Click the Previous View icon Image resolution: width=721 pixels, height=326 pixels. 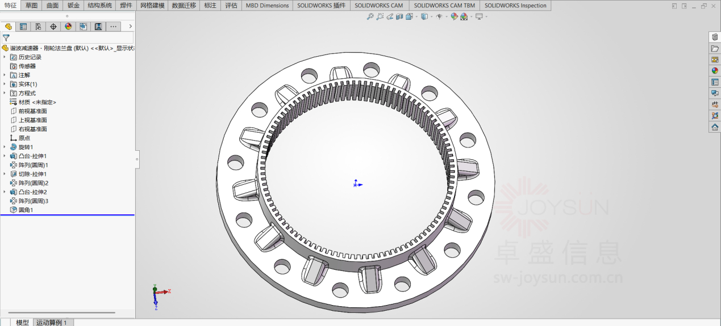coord(390,16)
